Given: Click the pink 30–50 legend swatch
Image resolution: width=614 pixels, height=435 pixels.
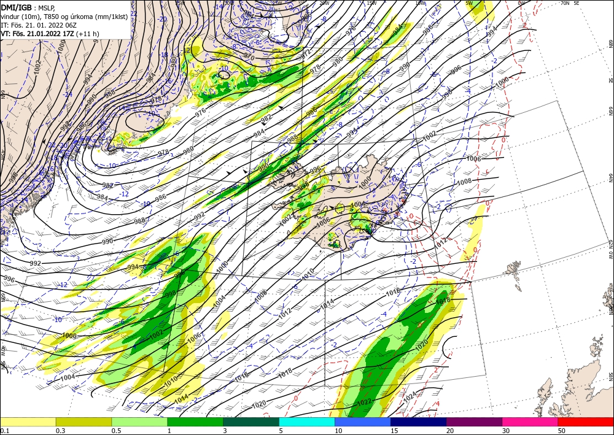Looking at the screenshot, I should click(x=530, y=422).
